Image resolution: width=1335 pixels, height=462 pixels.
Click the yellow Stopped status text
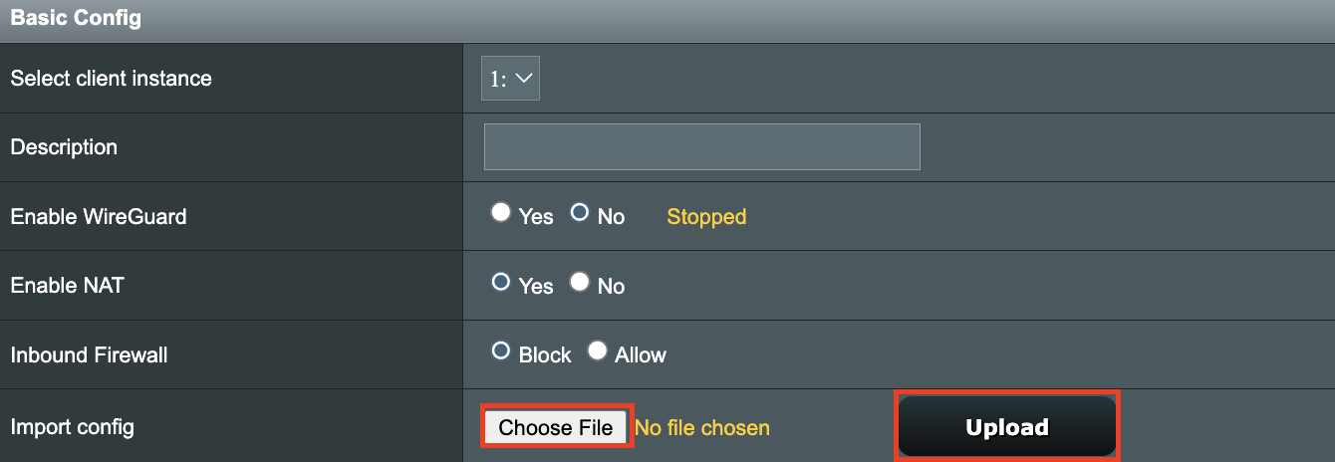click(x=706, y=216)
